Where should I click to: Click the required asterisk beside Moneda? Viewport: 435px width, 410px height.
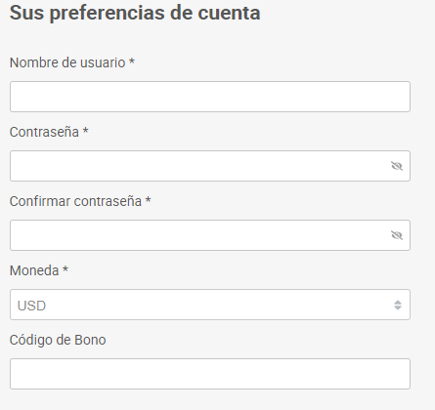pos(65,269)
